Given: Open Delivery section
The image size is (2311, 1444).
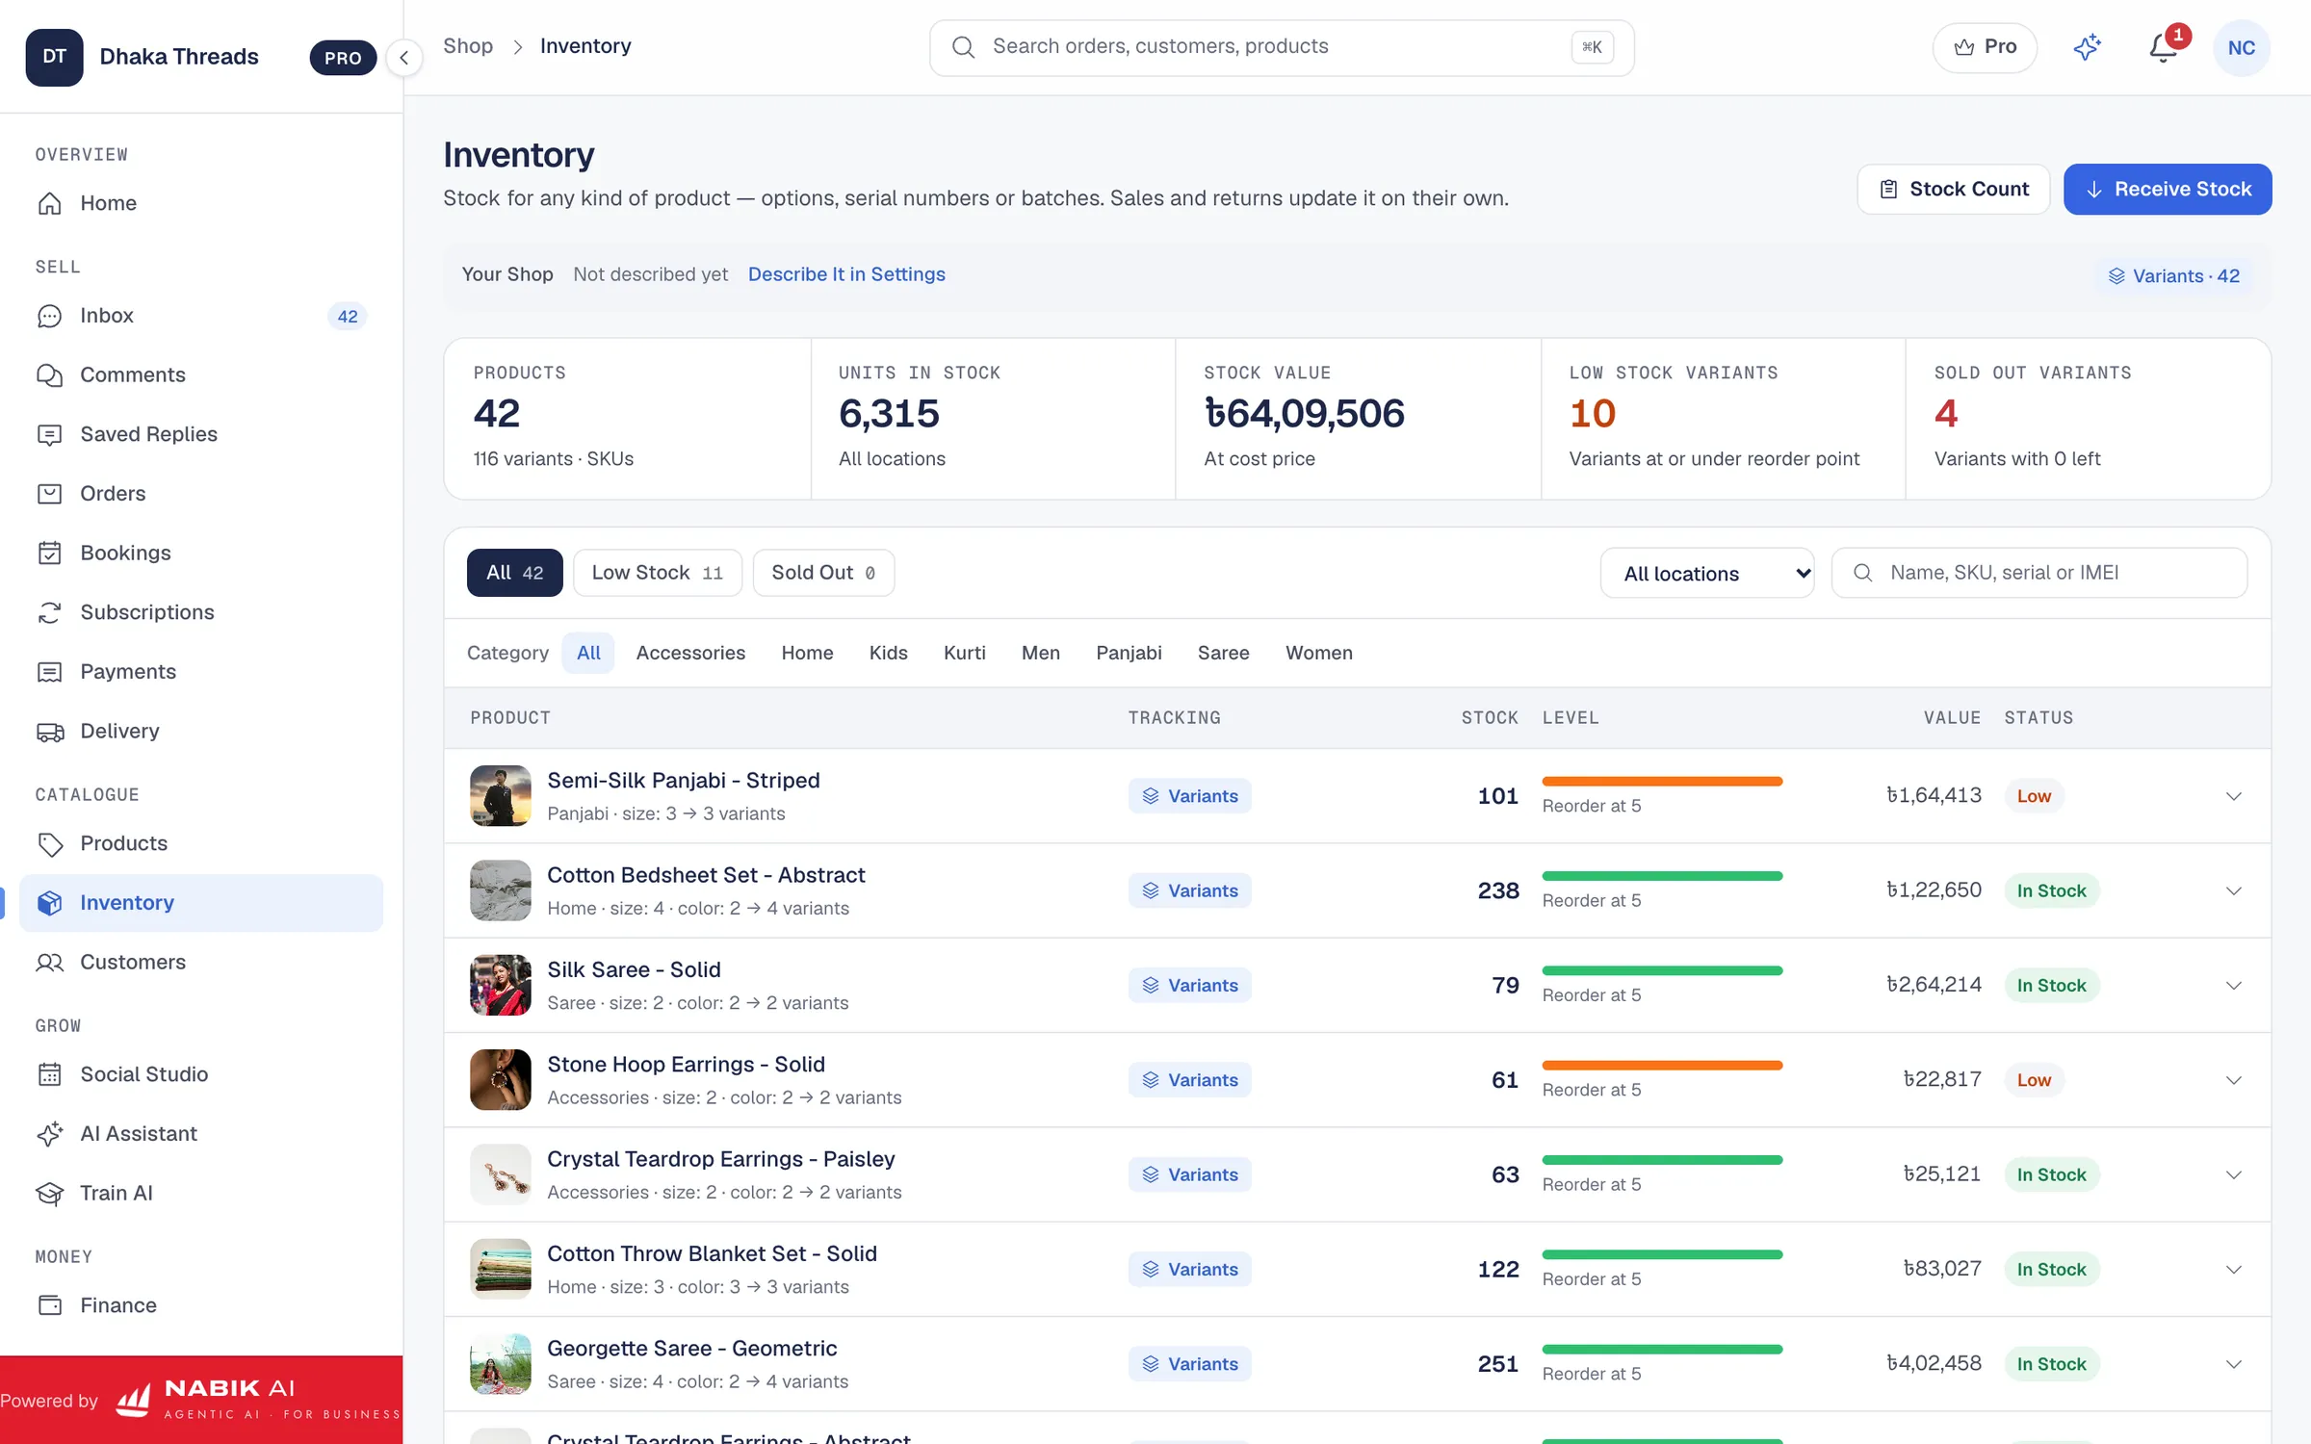Looking at the screenshot, I should click(201, 731).
